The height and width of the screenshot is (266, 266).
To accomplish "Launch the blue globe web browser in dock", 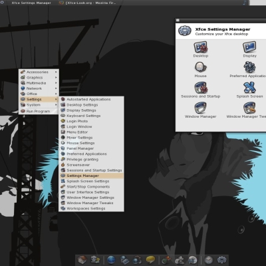I will click(x=111, y=260).
